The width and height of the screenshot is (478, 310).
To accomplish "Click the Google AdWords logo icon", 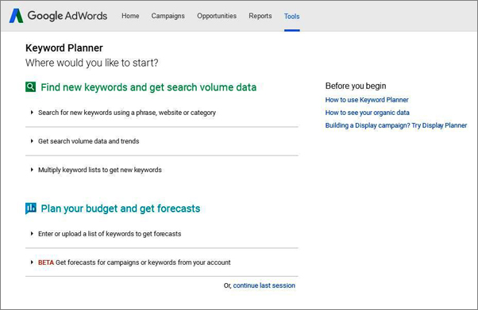I will (16, 16).
